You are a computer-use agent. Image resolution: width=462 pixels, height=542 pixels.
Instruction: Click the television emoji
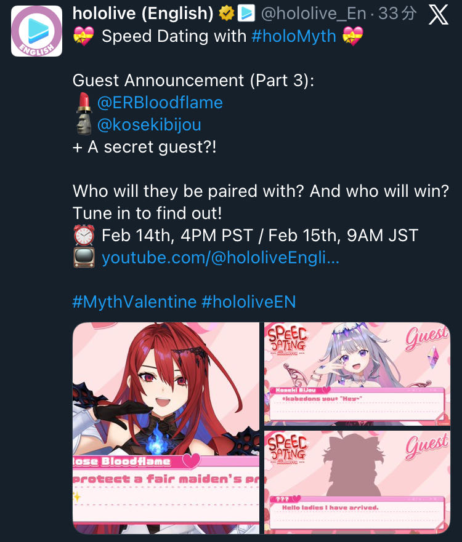pyautogui.click(x=84, y=258)
